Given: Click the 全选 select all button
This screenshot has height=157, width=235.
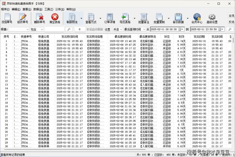Looking at the screenshot, I should tap(232, 15).
